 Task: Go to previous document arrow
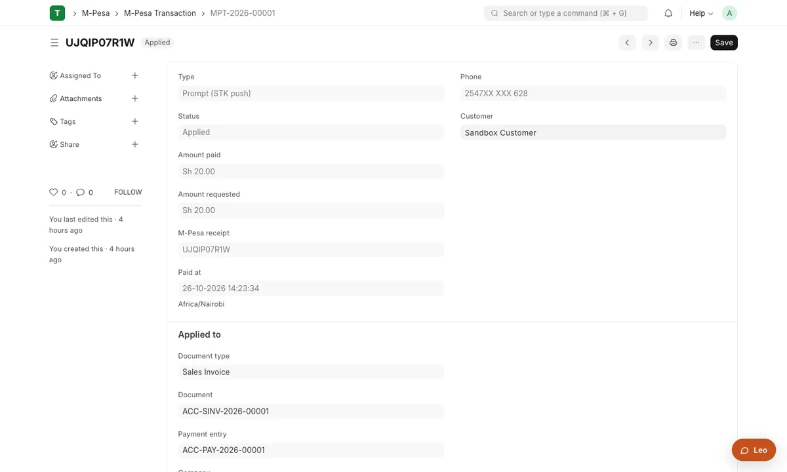tap(627, 43)
